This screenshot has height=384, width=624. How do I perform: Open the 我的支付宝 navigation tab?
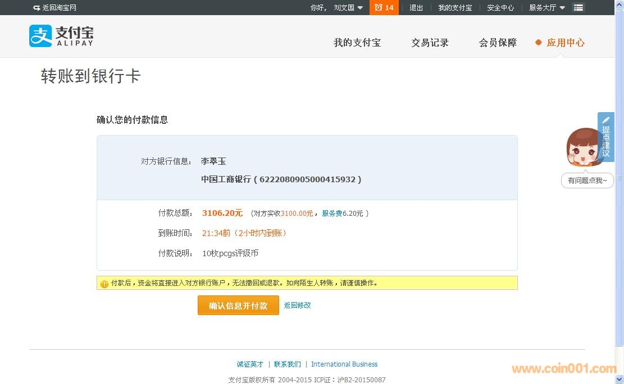click(x=357, y=43)
